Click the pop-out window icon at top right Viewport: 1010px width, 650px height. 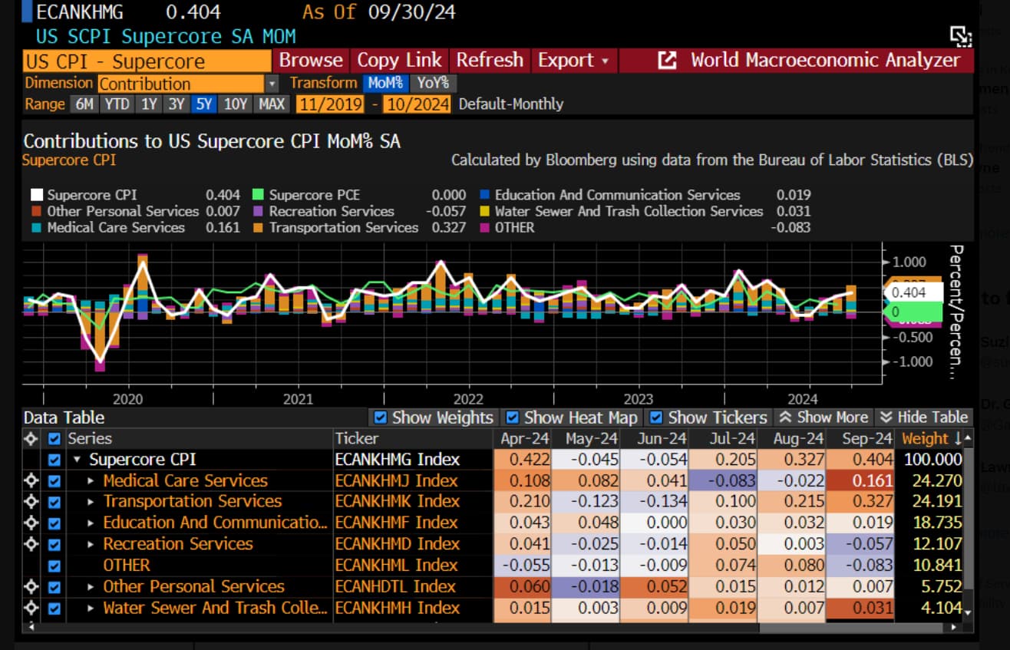click(x=961, y=36)
